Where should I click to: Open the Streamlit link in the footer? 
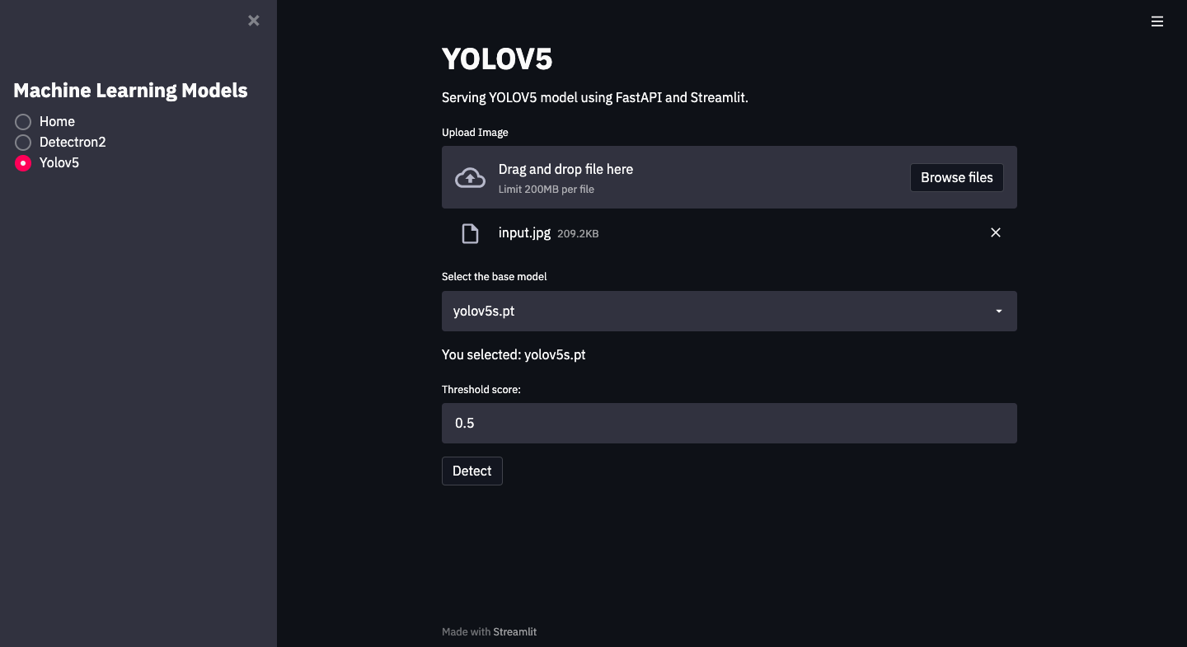515,631
